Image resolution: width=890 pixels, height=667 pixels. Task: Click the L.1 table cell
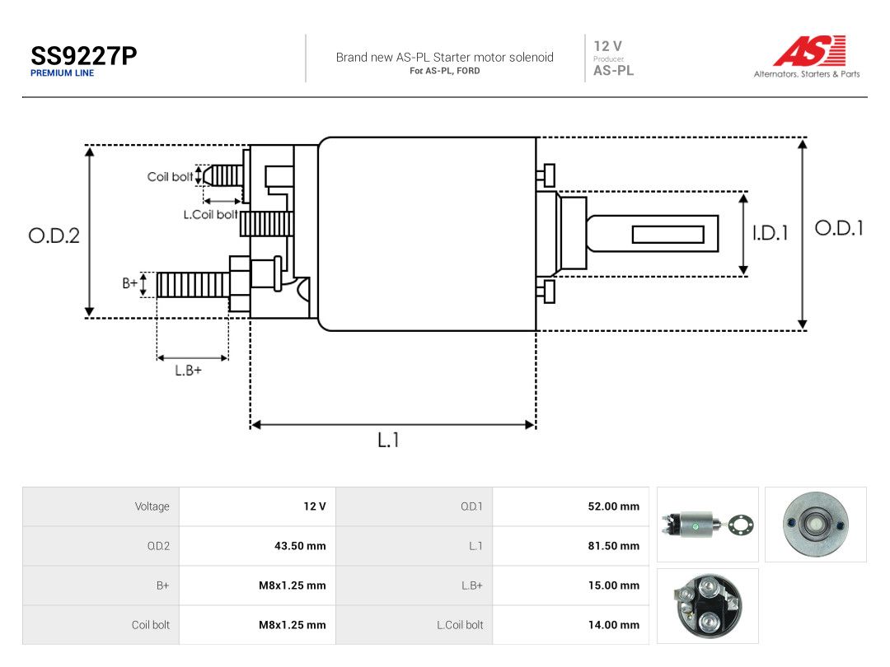coord(415,546)
